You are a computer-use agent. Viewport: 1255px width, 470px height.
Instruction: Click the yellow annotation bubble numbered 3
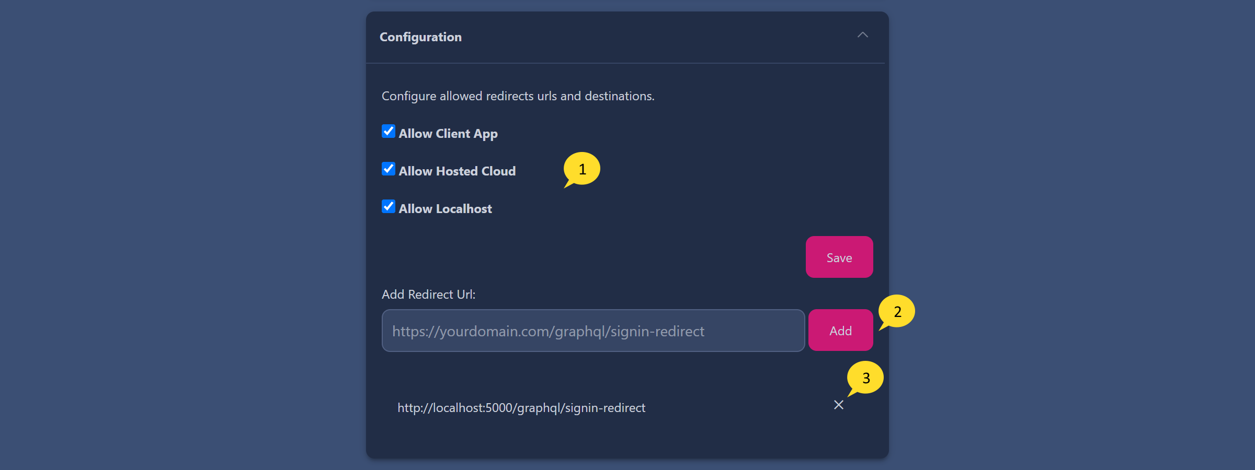[866, 377]
